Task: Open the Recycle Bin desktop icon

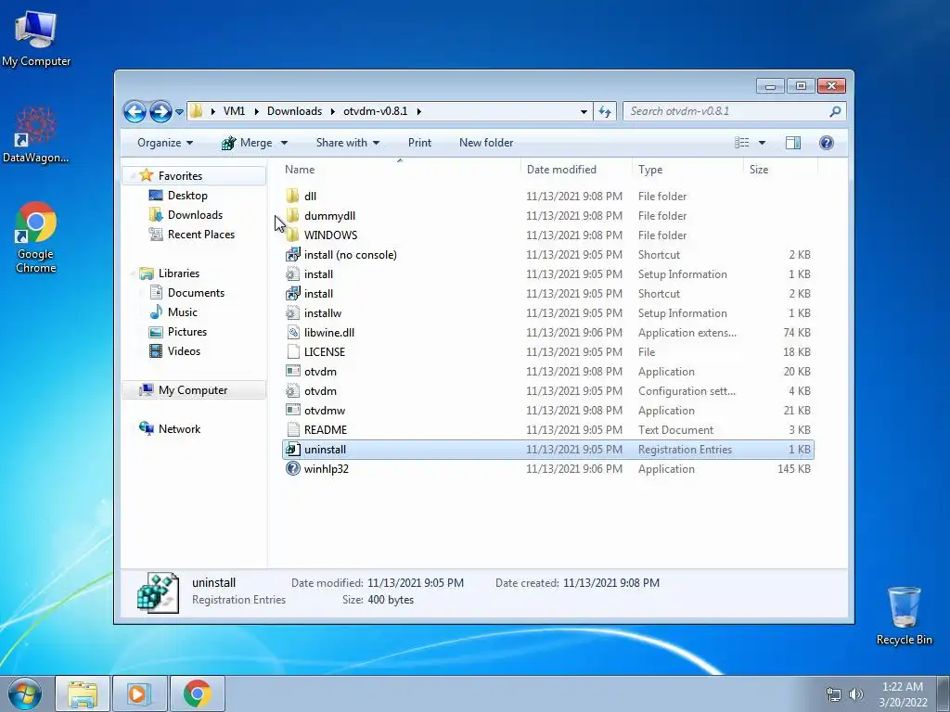Action: (x=904, y=616)
